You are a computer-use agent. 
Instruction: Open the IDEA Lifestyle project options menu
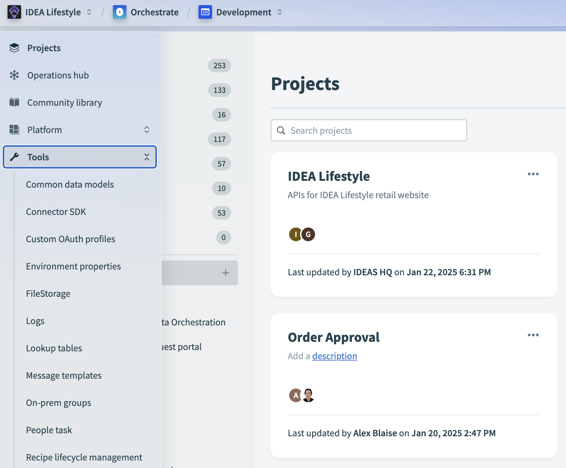click(x=533, y=174)
